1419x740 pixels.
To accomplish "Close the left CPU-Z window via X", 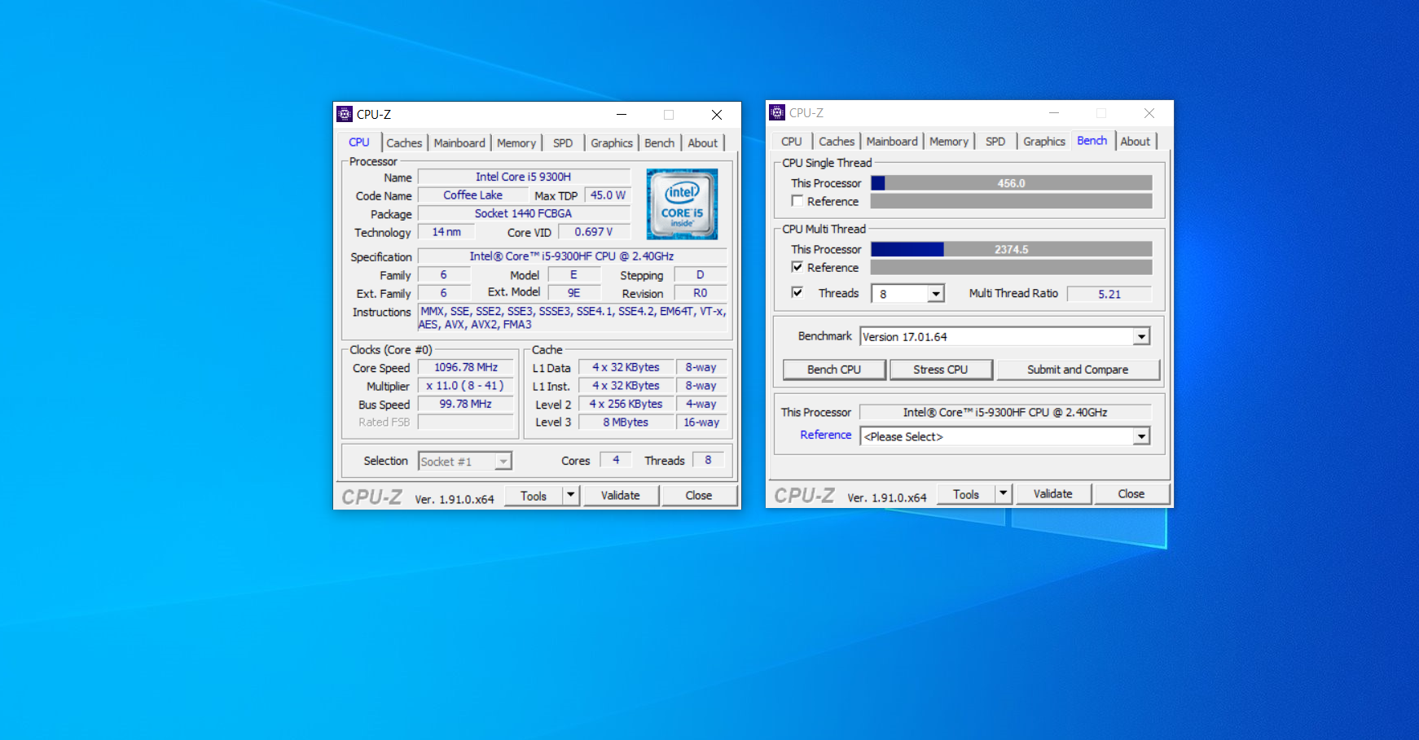I will (x=717, y=115).
